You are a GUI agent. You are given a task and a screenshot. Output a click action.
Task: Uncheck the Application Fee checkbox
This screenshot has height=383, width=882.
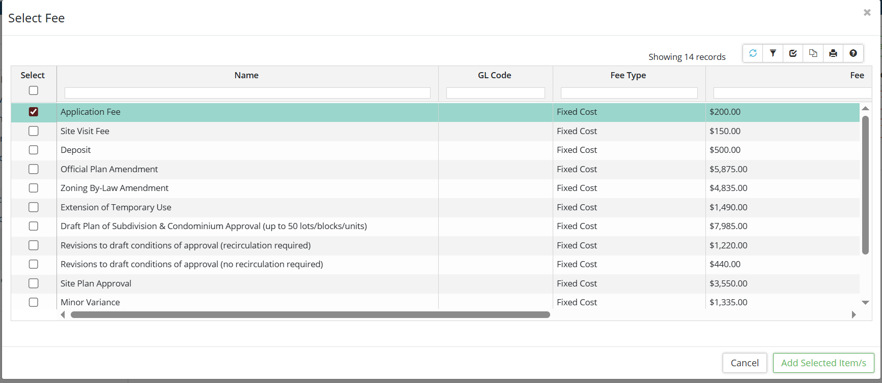[x=34, y=112]
